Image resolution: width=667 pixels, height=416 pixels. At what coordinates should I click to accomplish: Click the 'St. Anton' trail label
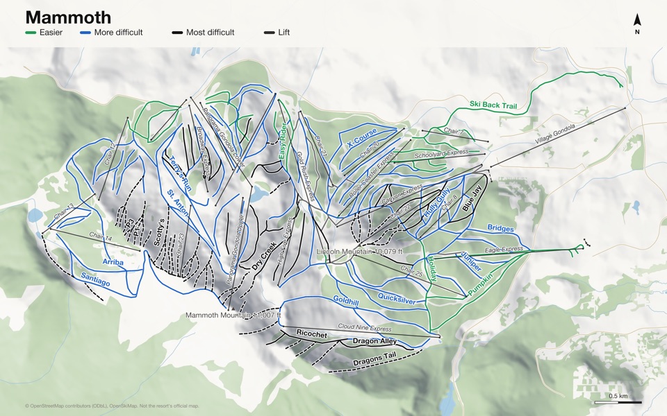pos(177,203)
